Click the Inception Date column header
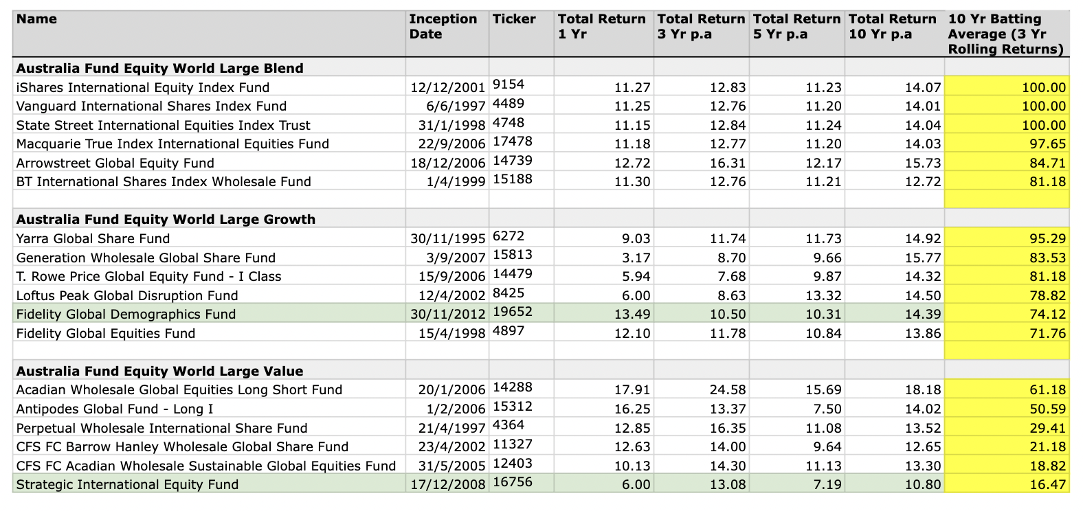 point(443,26)
